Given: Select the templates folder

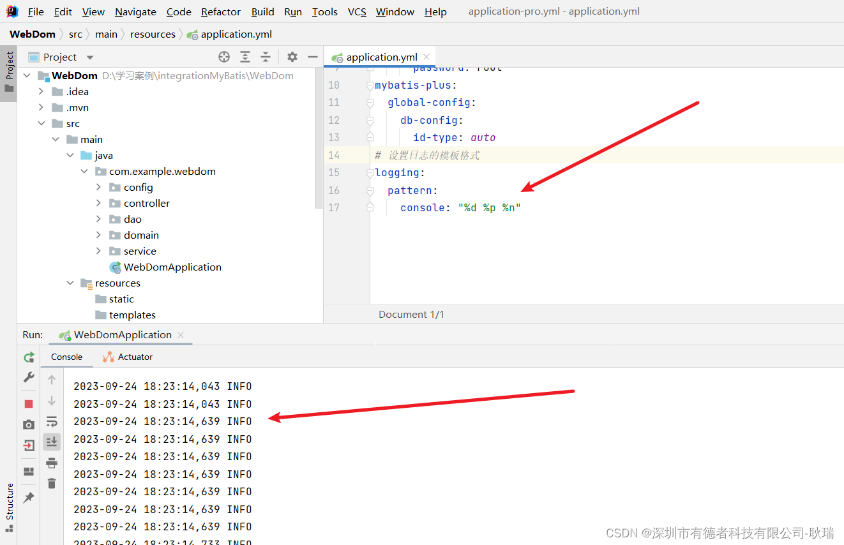Looking at the screenshot, I should 125,315.
